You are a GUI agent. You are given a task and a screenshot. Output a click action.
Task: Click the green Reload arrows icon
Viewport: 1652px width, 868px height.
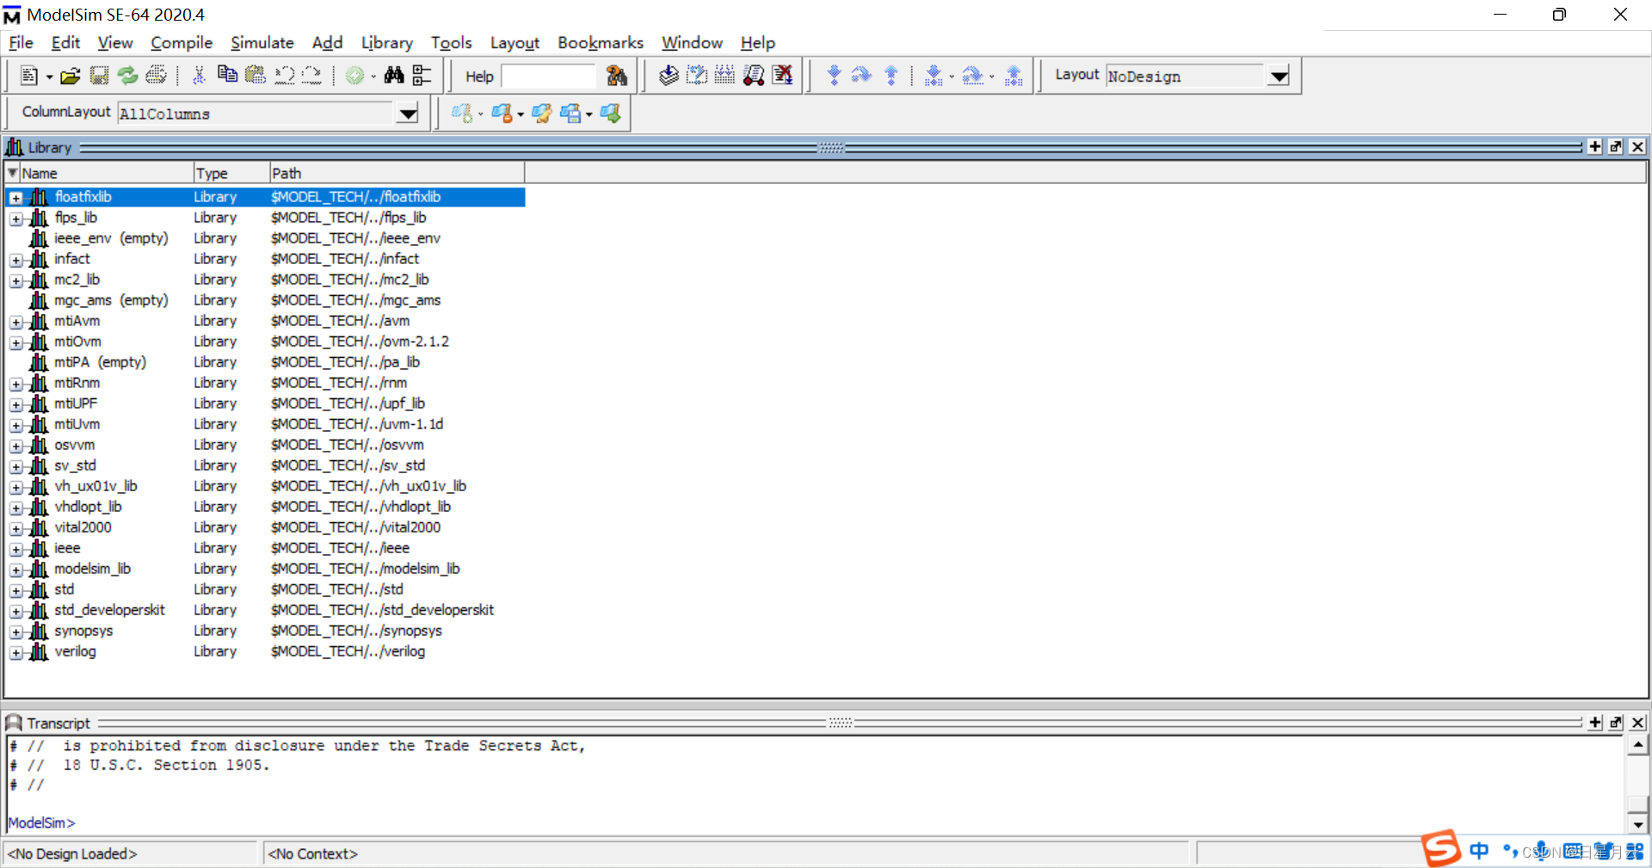127,76
